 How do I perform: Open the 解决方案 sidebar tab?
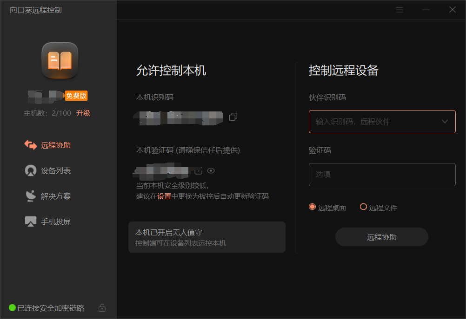tap(47, 196)
